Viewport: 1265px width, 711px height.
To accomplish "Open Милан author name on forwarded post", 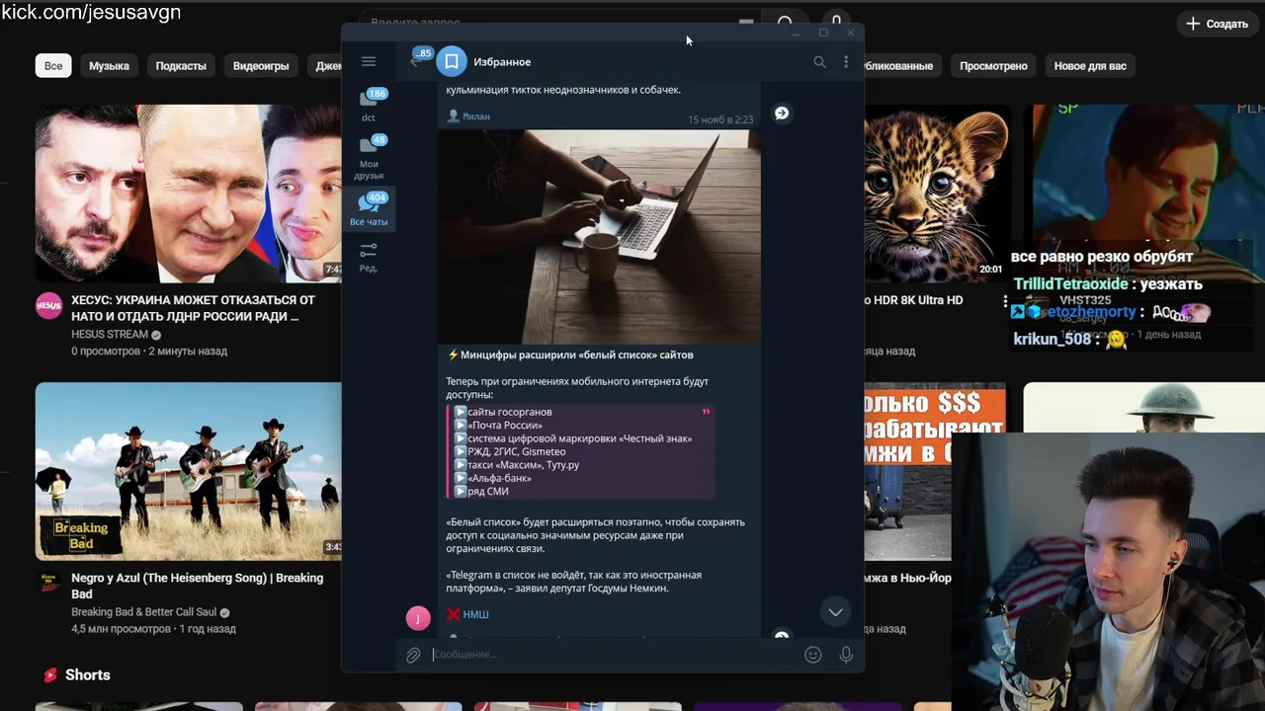I will coord(476,117).
